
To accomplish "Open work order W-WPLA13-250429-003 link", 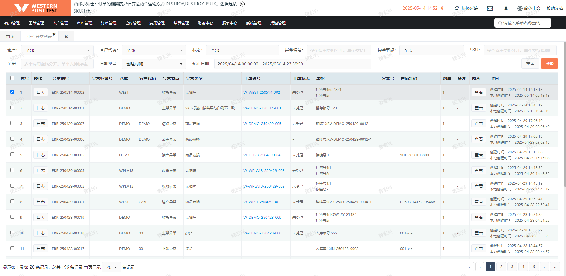I will (x=264, y=170).
